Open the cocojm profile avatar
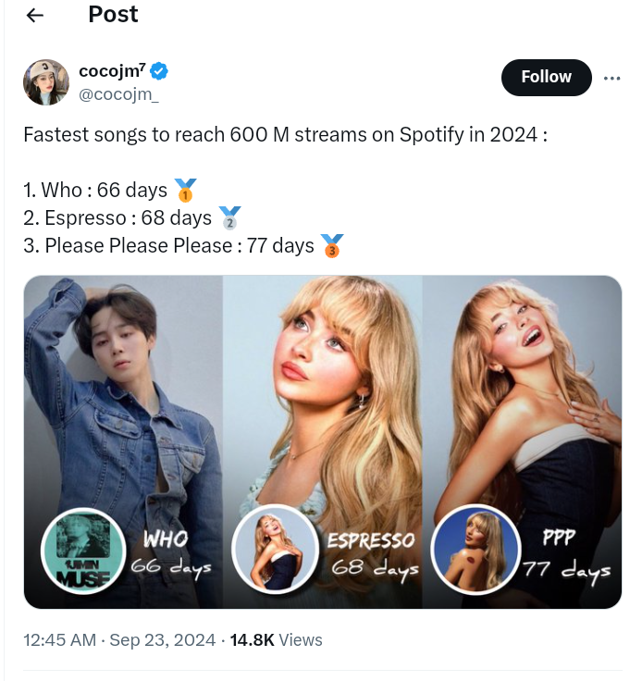The image size is (630, 681). click(x=45, y=82)
